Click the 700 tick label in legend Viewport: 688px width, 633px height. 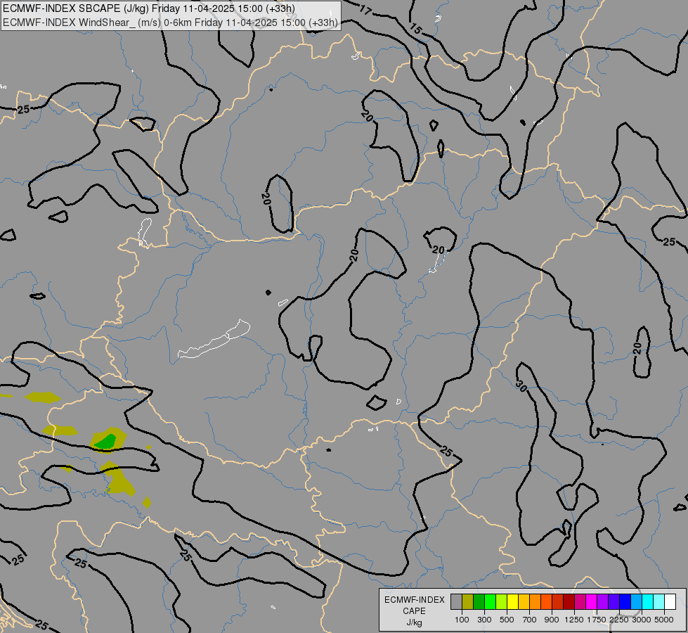[x=530, y=620]
